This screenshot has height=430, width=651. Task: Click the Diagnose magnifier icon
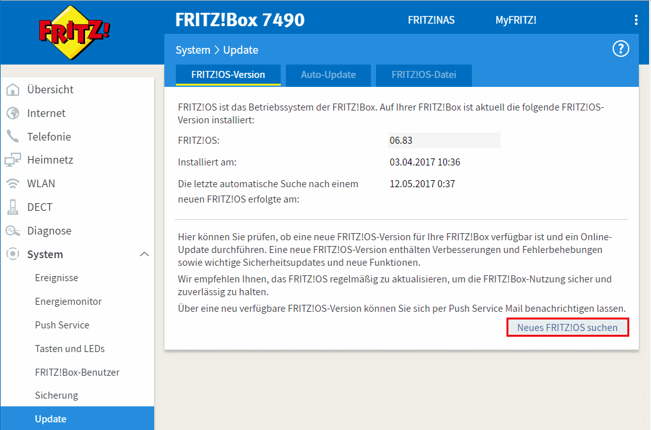13,231
